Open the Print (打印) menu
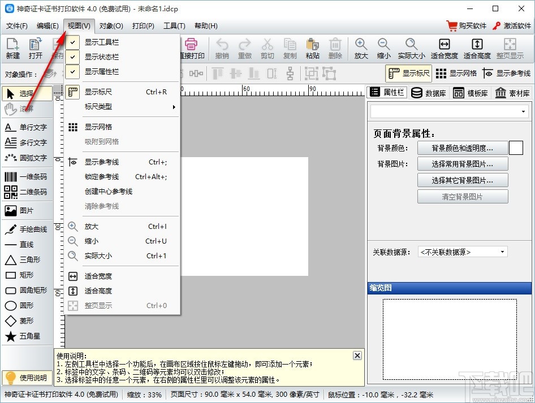This screenshot has height=403, width=535. (x=143, y=26)
